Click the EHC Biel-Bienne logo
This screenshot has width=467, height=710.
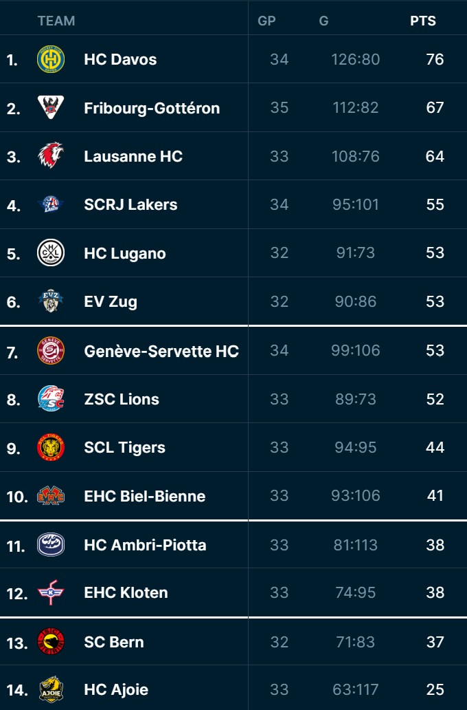[x=51, y=496]
